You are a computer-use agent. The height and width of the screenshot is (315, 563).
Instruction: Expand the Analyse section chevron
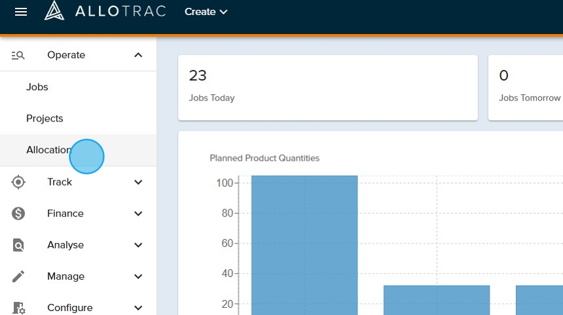click(138, 245)
